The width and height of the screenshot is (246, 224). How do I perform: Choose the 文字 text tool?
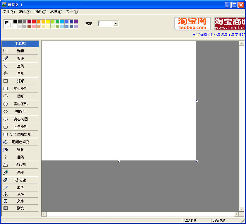pos(20,201)
